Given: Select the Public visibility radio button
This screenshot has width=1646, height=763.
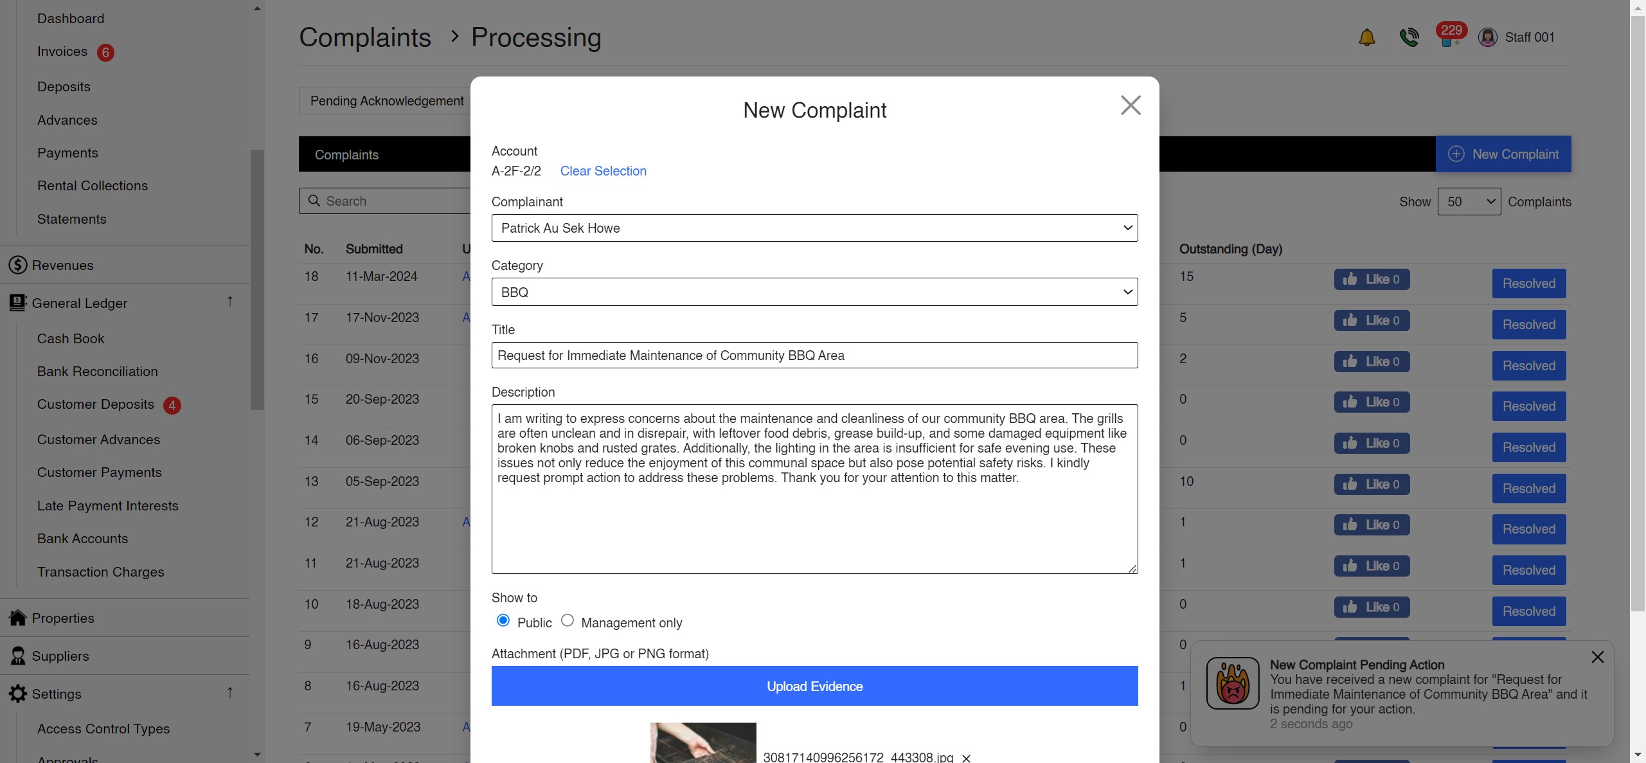Looking at the screenshot, I should point(504,620).
